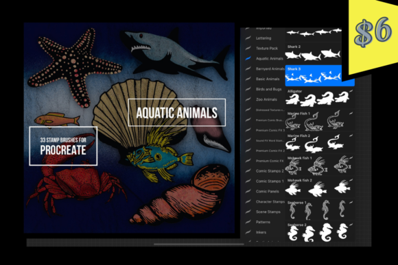Select the Marine Fish 2 brush

point(320,143)
